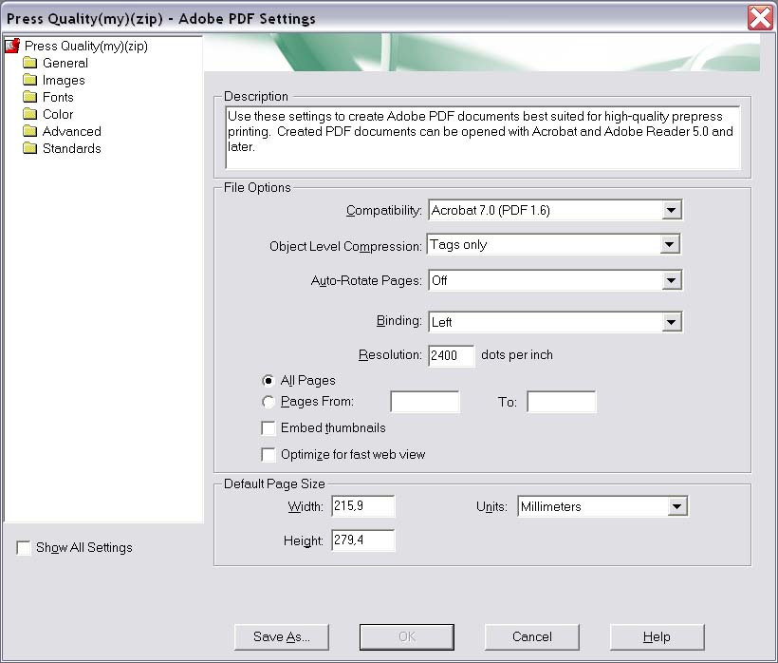Click the Images folder icon

[30, 80]
